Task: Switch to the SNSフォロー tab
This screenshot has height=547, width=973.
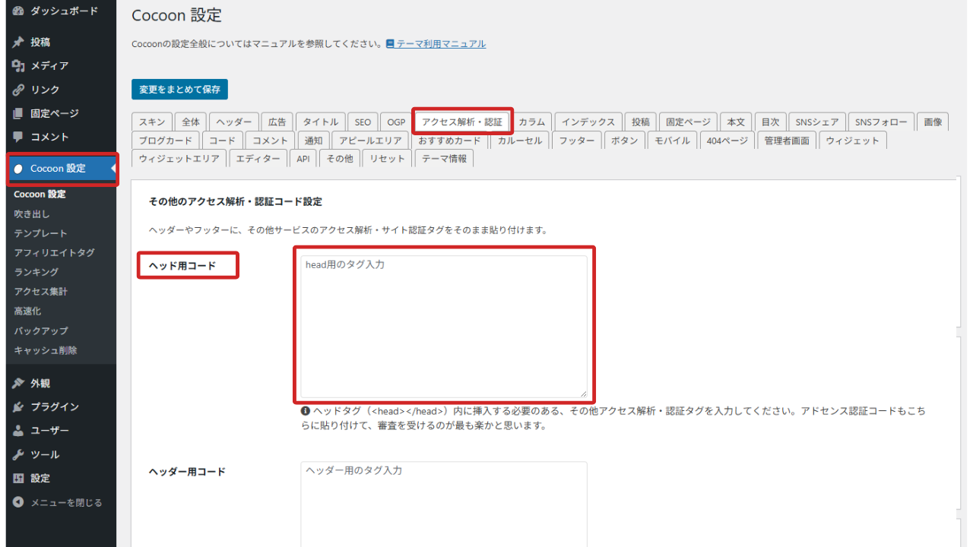Action: (x=881, y=122)
